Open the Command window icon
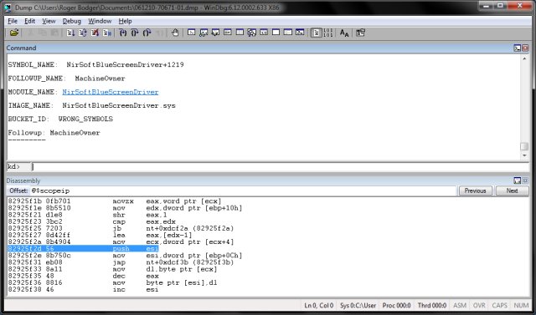This screenshot has width=536, height=315. [x=192, y=33]
